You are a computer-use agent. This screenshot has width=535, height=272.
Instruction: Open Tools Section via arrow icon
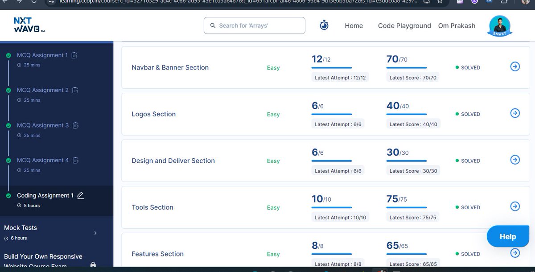(x=515, y=206)
